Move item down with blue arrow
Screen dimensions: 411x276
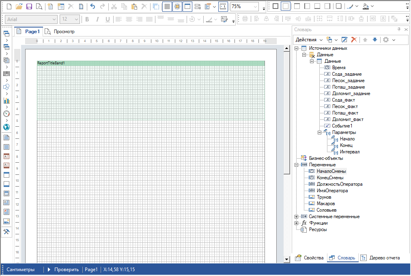[375, 40]
